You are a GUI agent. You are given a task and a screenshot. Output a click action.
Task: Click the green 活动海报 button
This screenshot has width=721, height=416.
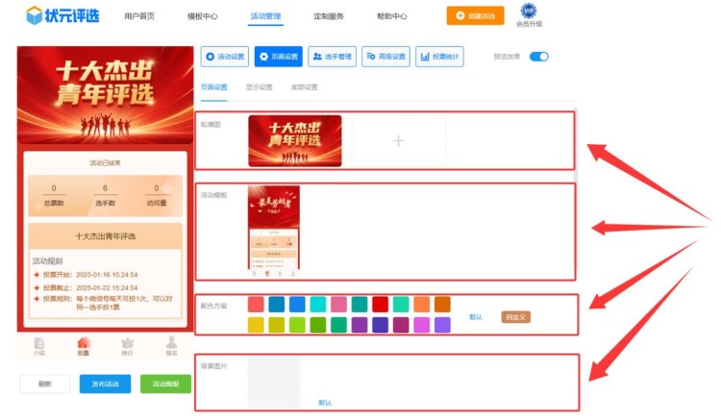165,384
